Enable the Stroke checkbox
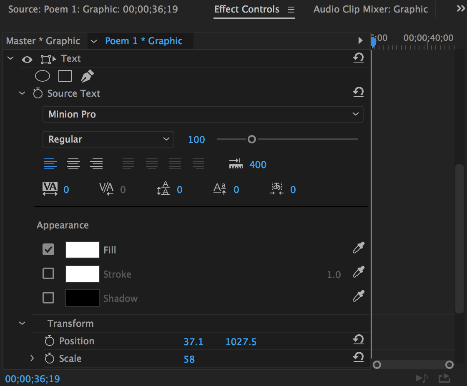The image size is (467, 386). point(48,273)
